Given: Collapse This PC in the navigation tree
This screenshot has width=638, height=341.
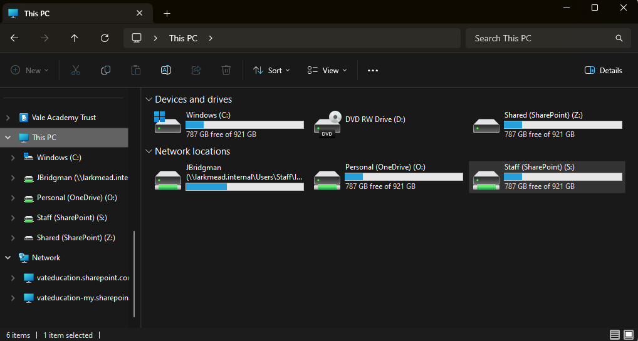Looking at the screenshot, I should 8,138.
